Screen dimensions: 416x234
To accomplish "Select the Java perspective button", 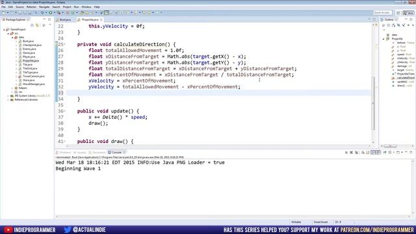I will tap(409, 13).
